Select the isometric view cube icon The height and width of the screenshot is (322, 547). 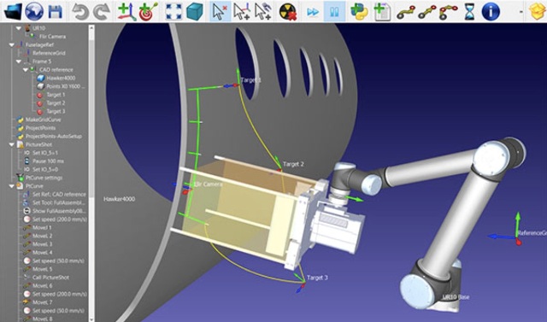coord(194,11)
